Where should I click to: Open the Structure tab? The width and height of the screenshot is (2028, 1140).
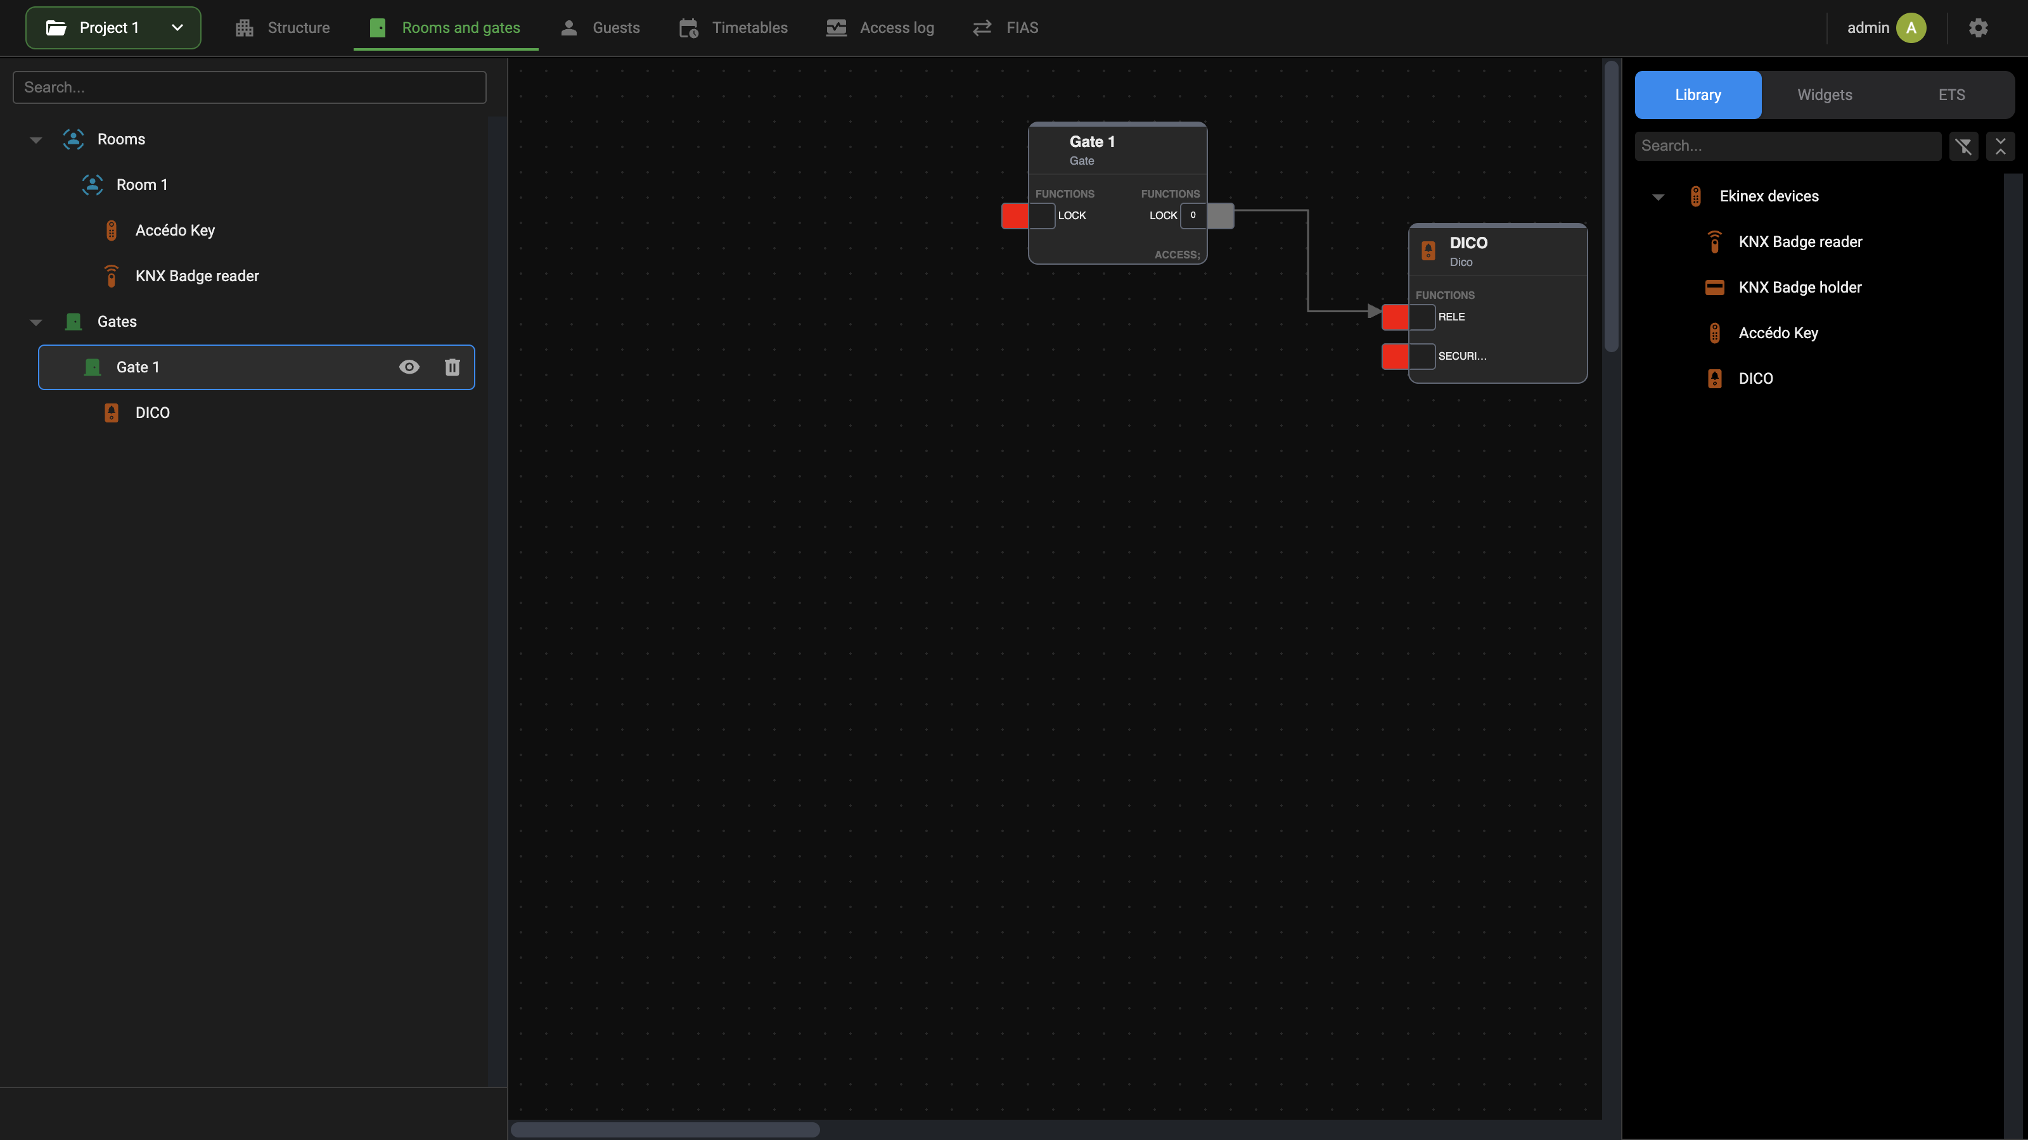[x=283, y=28]
